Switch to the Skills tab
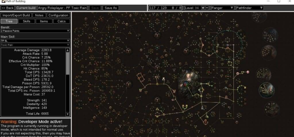The width and height of the screenshot is (294, 137). point(26,21)
